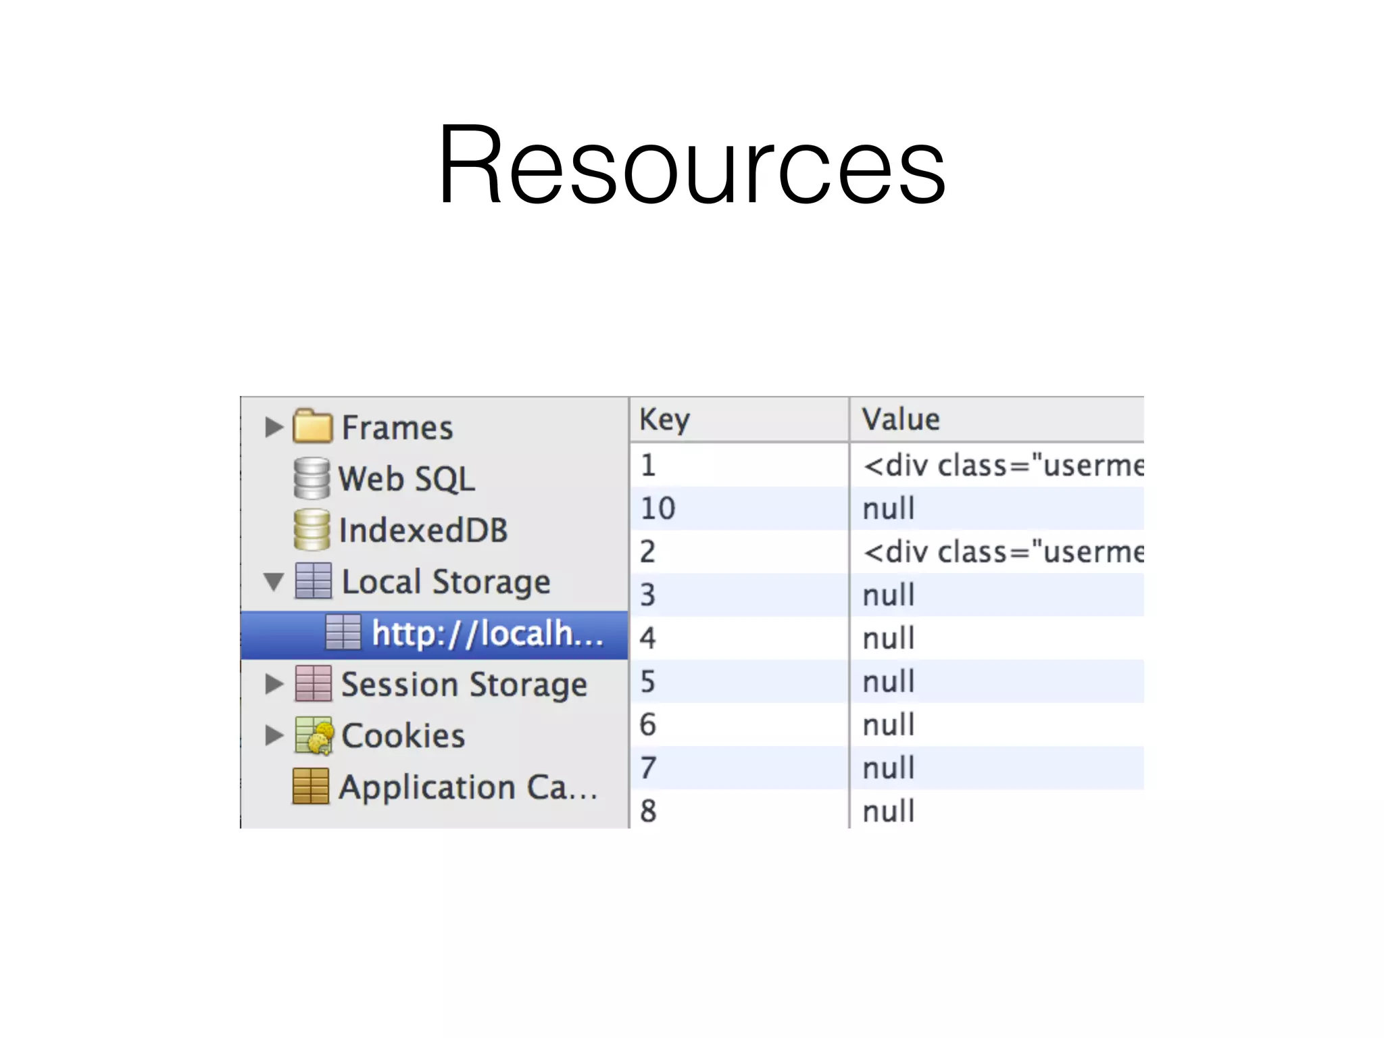Click the Session Storage table icon
Screen dimensions: 1384x1038
(x=314, y=683)
